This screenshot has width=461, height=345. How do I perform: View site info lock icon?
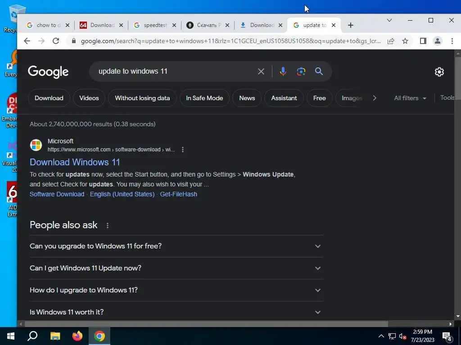tap(74, 41)
